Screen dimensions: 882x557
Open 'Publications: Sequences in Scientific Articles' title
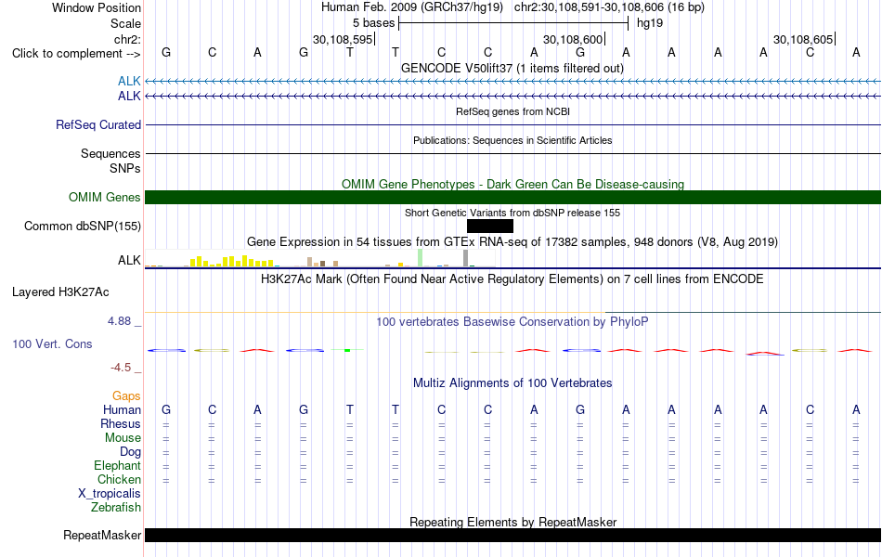click(x=512, y=140)
